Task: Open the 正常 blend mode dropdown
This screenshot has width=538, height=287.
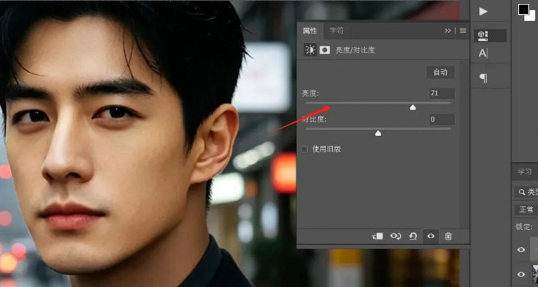Action: coord(526,209)
